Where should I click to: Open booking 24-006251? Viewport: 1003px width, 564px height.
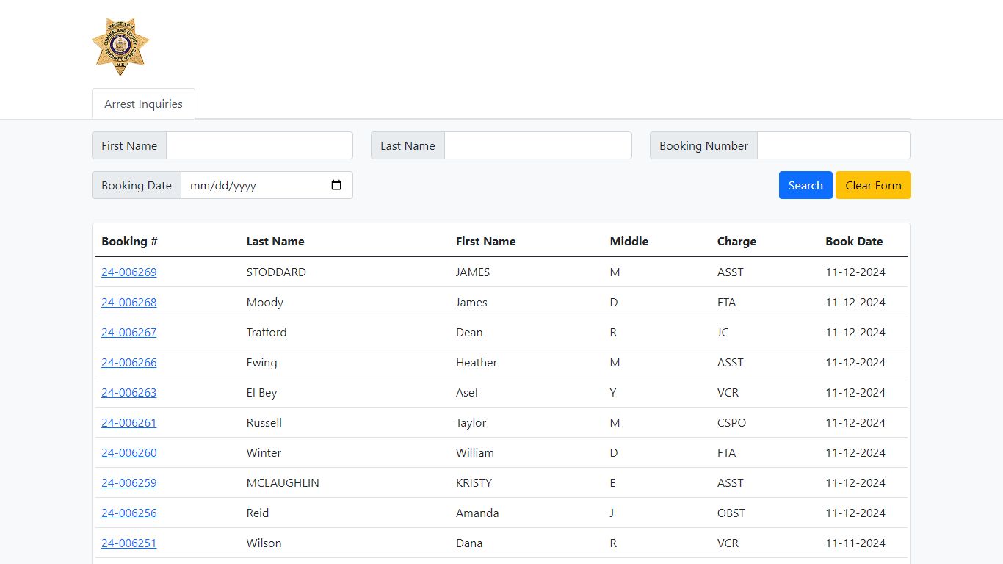[x=128, y=543]
